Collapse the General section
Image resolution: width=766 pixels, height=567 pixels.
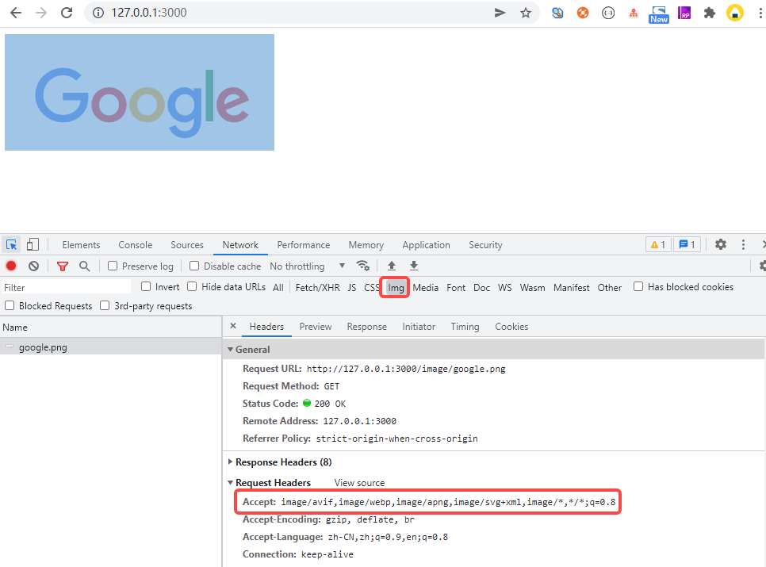point(230,350)
